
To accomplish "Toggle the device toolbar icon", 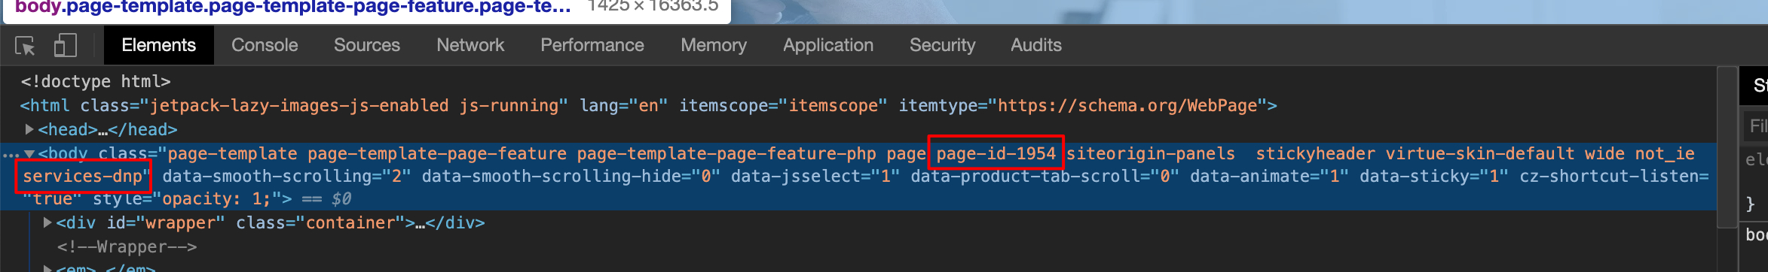I will (66, 45).
